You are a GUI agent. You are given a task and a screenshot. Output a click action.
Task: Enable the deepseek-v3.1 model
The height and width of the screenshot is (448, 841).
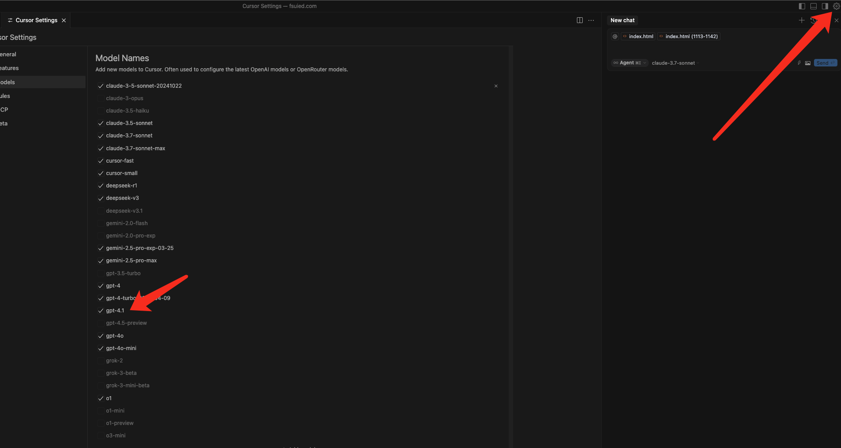coord(101,211)
